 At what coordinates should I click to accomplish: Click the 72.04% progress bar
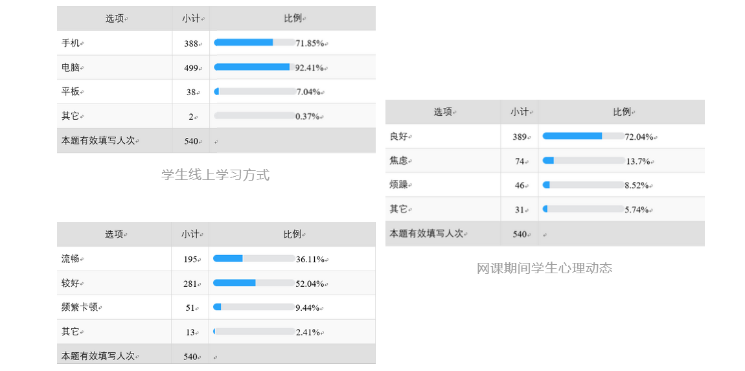coord(582,136)
